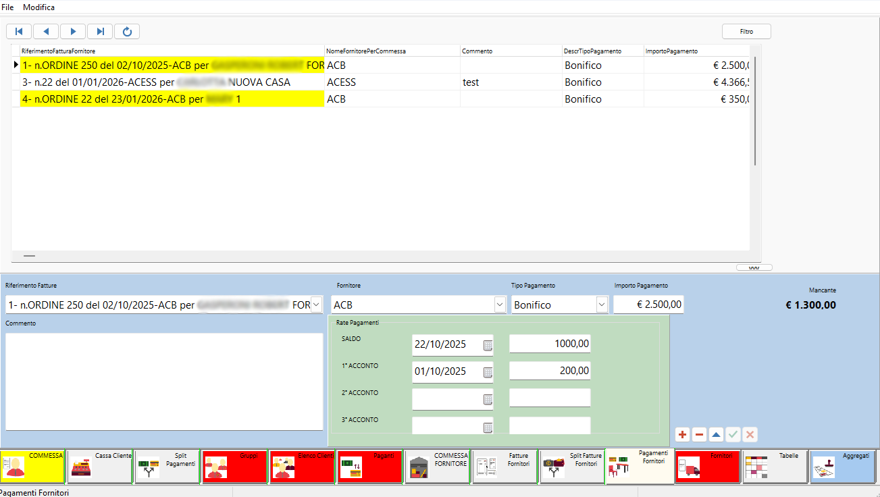Image resolution: width=880 pixels, height=497 pixels.
Task: Add a new record with plus icon
Action: pyautogui.click(x=682, y=435)
